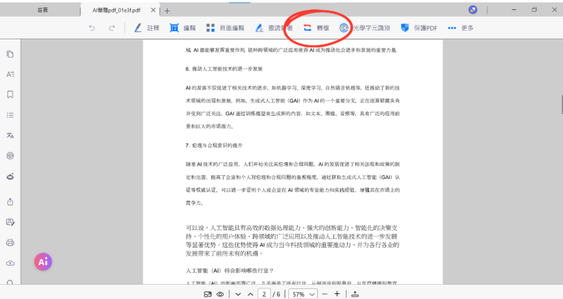This screenshot has height=299, width=563.
Task: Open the list panel icon in sidebar
Action: point(10,115)
